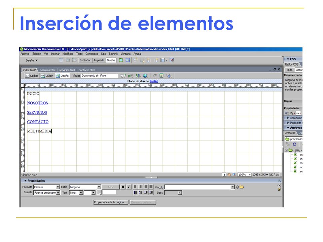Viewport: 323px width, 242px height.
Task: Open the Archivo menu
Action: [x=25, y=54]
